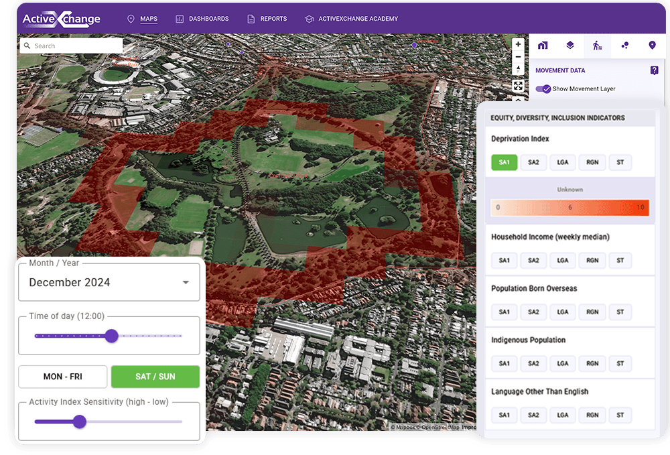Select the movement data walking-person icon
Viewport: 670px width, 455px height.
click(598, 46)
